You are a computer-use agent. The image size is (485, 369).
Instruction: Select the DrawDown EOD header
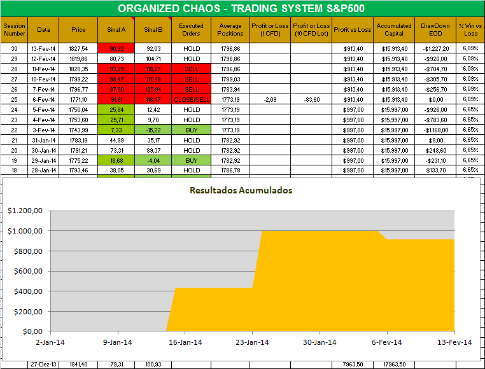click(435, 30)
